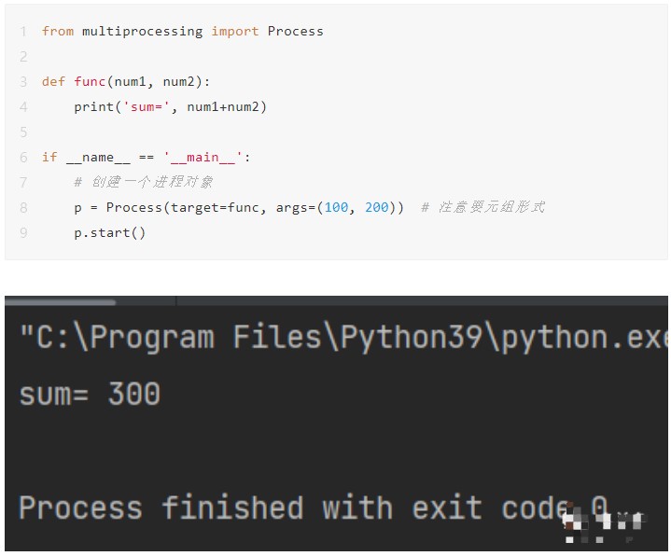Click the number 200 in args

[x=377, y=207]
